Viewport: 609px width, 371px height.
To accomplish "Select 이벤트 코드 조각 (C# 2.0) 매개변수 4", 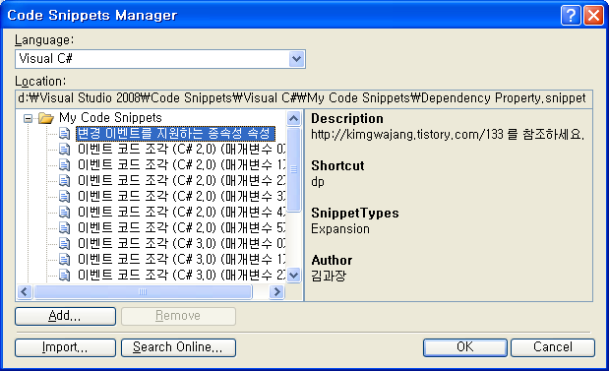I will [x=181, y=213].
